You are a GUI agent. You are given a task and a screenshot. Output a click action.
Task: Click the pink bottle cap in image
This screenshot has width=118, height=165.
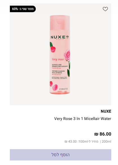coord(60,23)
